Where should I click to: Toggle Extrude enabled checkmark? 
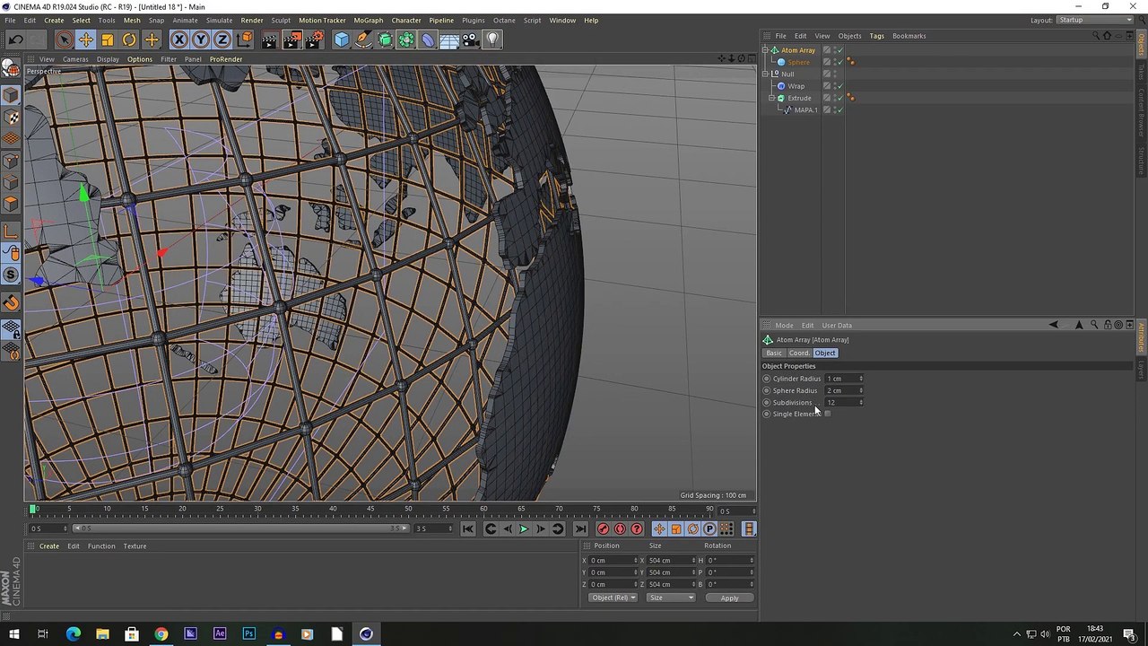click(x=840, y=98)
